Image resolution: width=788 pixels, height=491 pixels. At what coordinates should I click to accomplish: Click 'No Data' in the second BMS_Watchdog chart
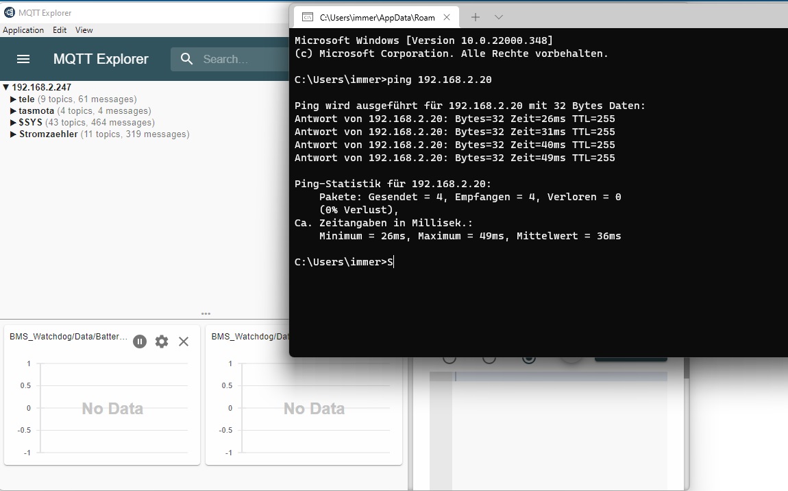314,409
